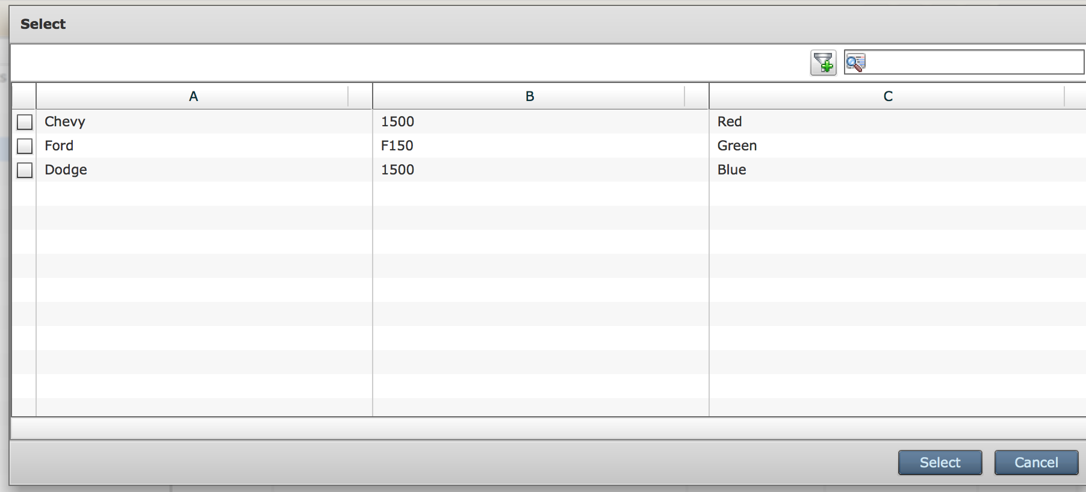Click the 1500 cell in Dodge row
This screenshot has width=1086, height=492.
click(541, 170)
